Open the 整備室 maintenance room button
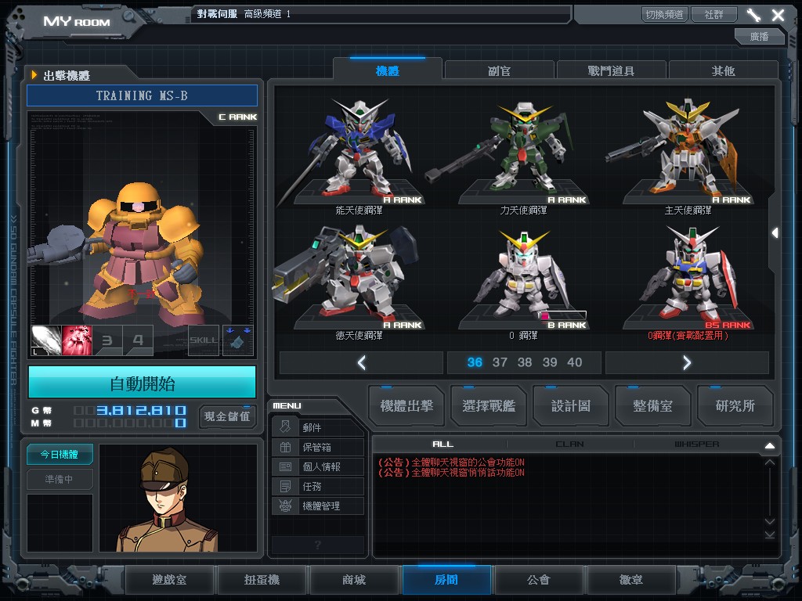Image resolution: width=802 pixels, height=601 pixels. (x=652, y=406)
